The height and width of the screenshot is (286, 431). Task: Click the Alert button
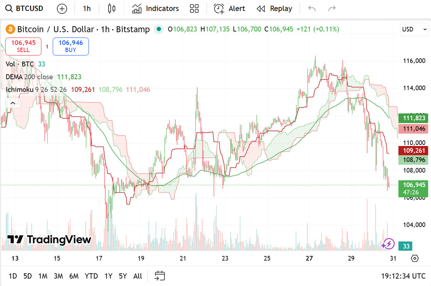click(230, 9)
